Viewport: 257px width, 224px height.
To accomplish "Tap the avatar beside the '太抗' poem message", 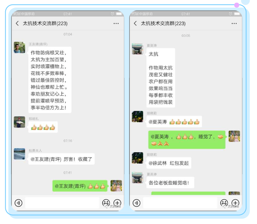I will 137,49.
